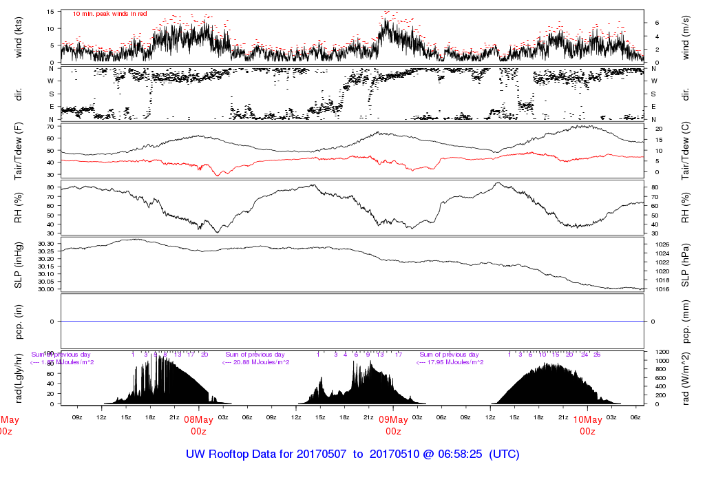This screenshot has height=482, width=705.
Task: Click the '10 min. peak winds in red' legend
Action: (109, 14)
